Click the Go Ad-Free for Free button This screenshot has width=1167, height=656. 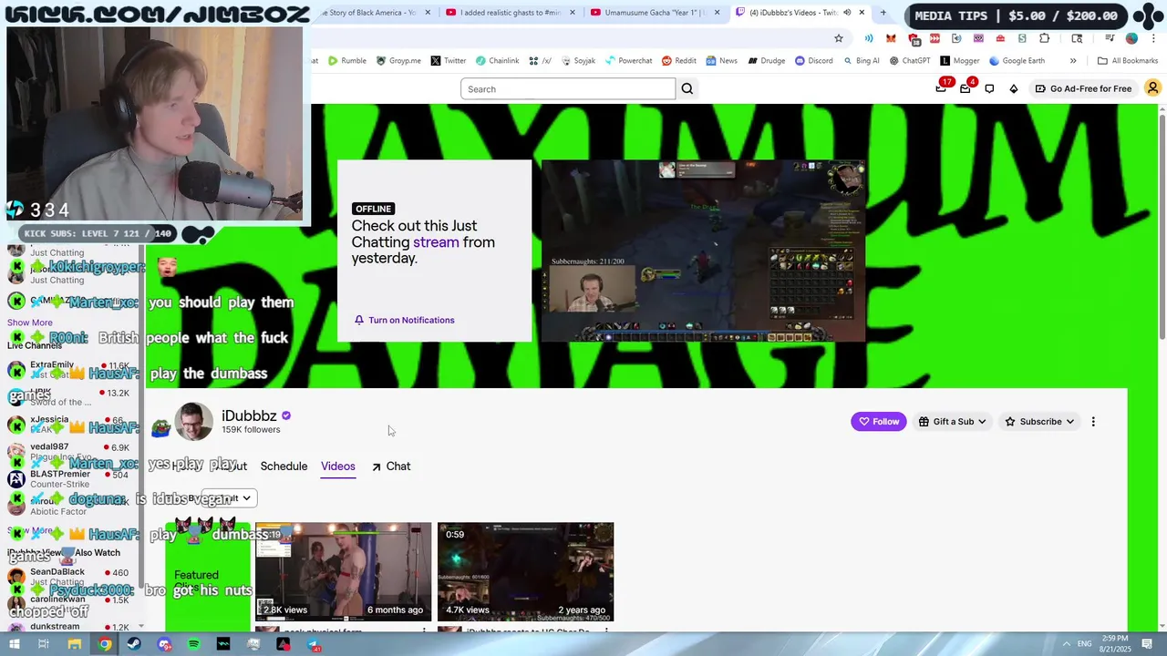1083,88
